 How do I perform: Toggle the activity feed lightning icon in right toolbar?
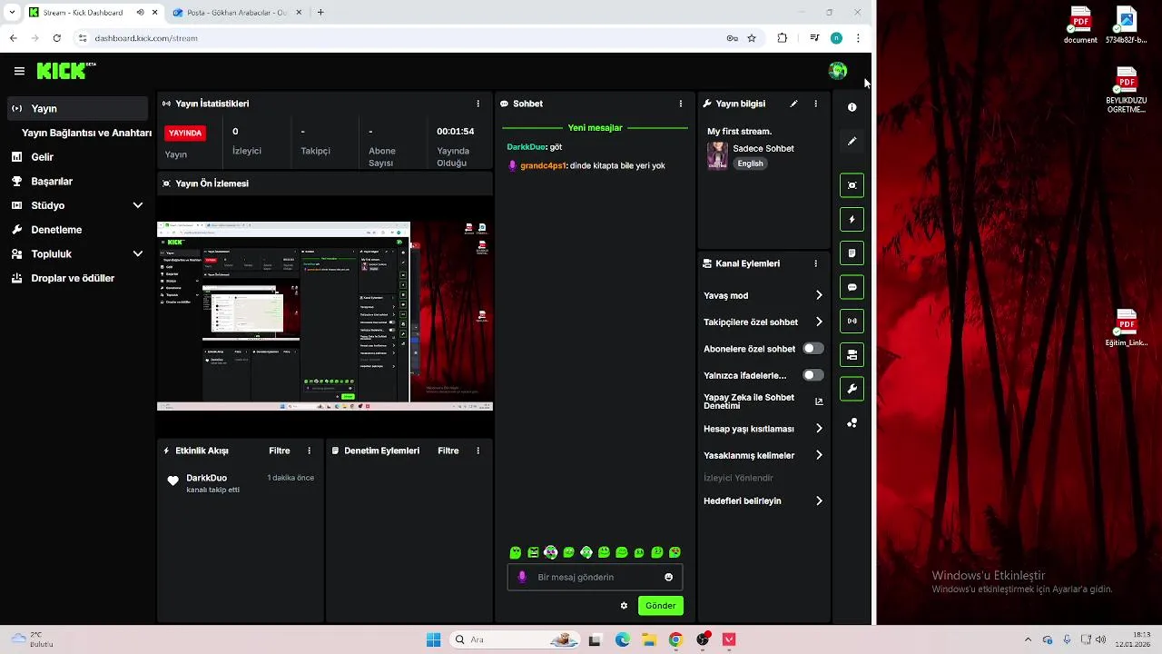click(x=852, y=219)
